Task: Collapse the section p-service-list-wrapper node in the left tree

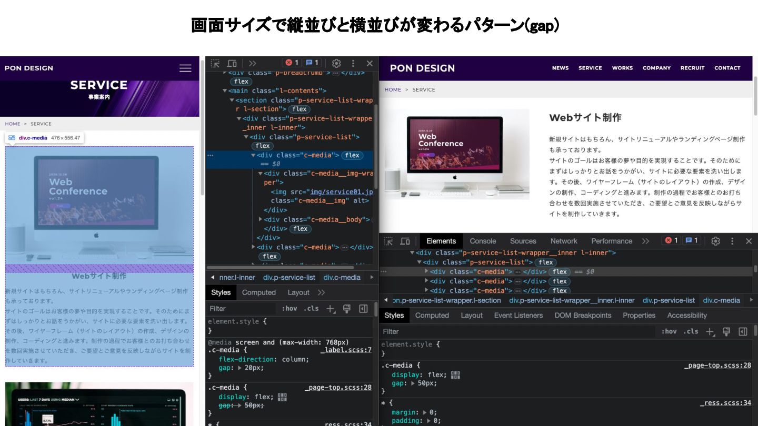Action: 232,100
